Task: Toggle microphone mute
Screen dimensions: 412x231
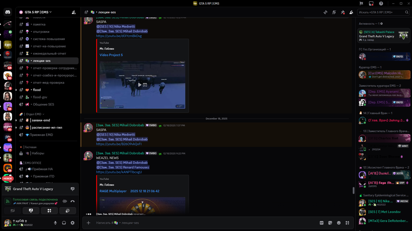Action: pyautogui.click(x=55, y=223)
